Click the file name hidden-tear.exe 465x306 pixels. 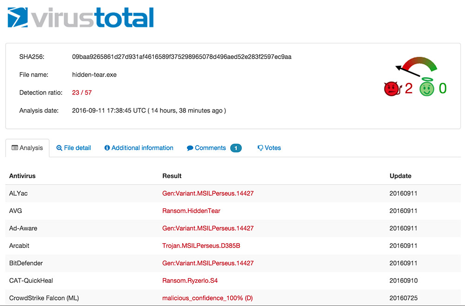click(94, 75)
